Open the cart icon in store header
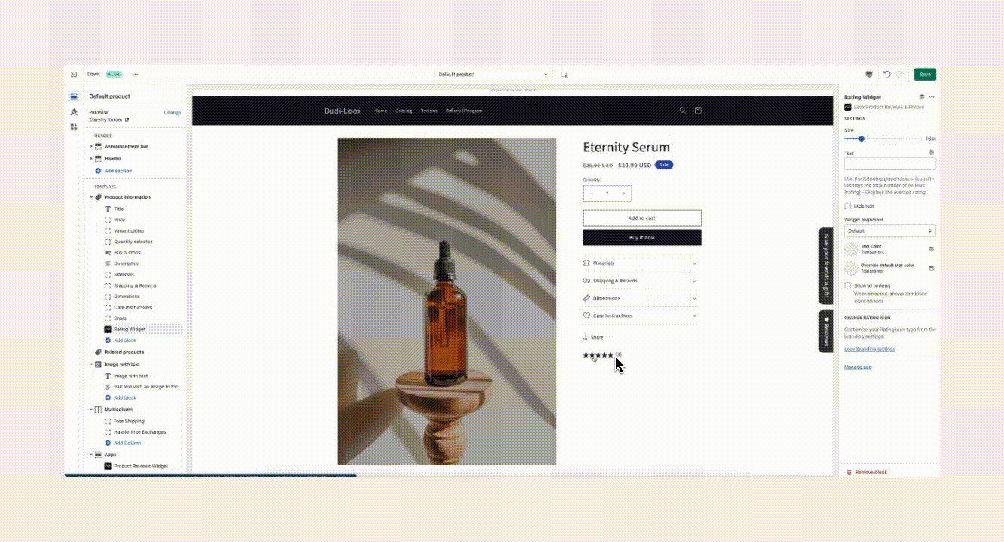The width and height of the screenshot is (1004, 542). click(x=698, y=111)
